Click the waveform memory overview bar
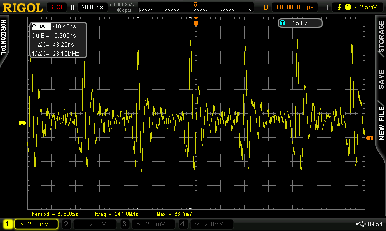 [x=196, y=10]
